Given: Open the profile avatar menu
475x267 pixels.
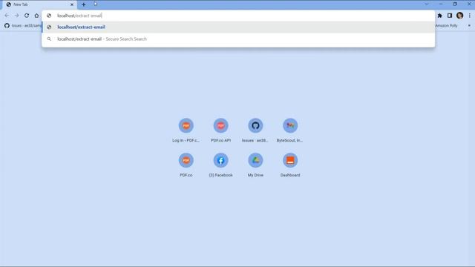Looking at the screenshot, I should pyautogui.click(x=459, y=16).
